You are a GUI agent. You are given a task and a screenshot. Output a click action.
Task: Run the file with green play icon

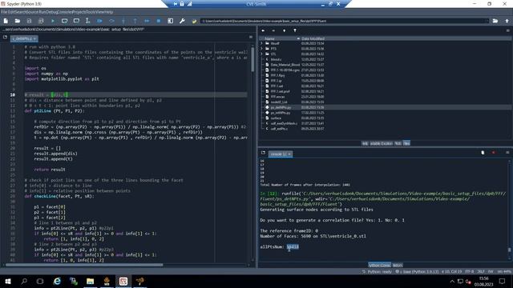pos(53,21)
